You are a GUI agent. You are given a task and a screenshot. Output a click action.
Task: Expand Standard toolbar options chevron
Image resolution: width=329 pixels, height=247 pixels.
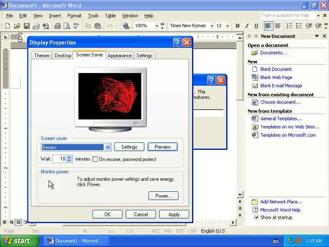(162, 26)
